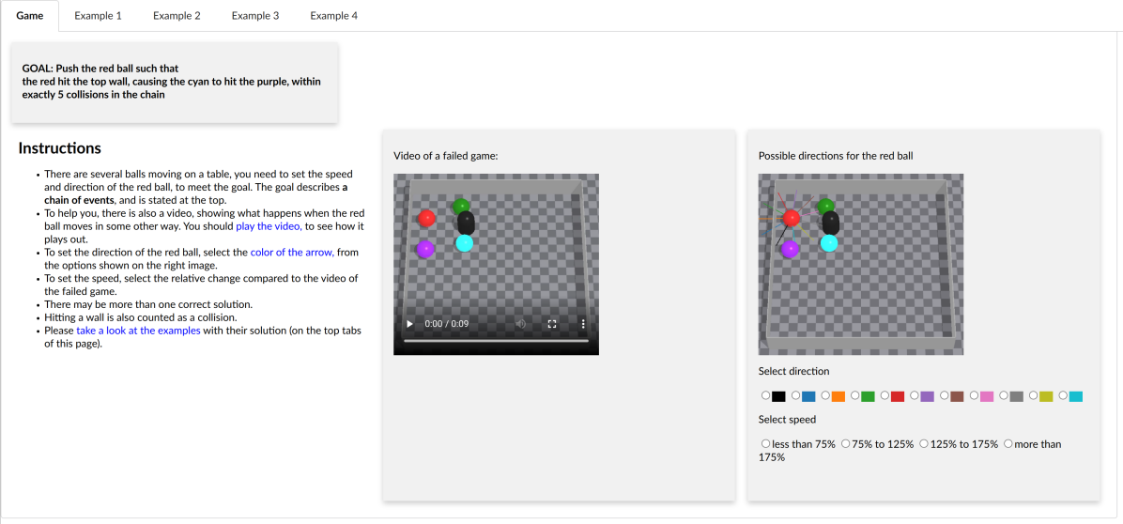Open the Example 3 tab
Image resolution: width=1123 pixels, height=524 pixels.
pyautogui.click(x=255, y=16)
